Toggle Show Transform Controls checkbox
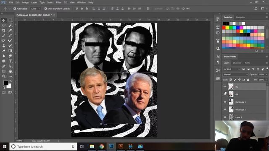This screenshot has height=151, width=269. coord(46,8)
